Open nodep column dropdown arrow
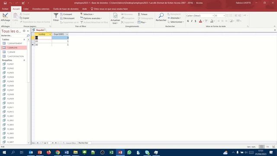 coord(50,34)
